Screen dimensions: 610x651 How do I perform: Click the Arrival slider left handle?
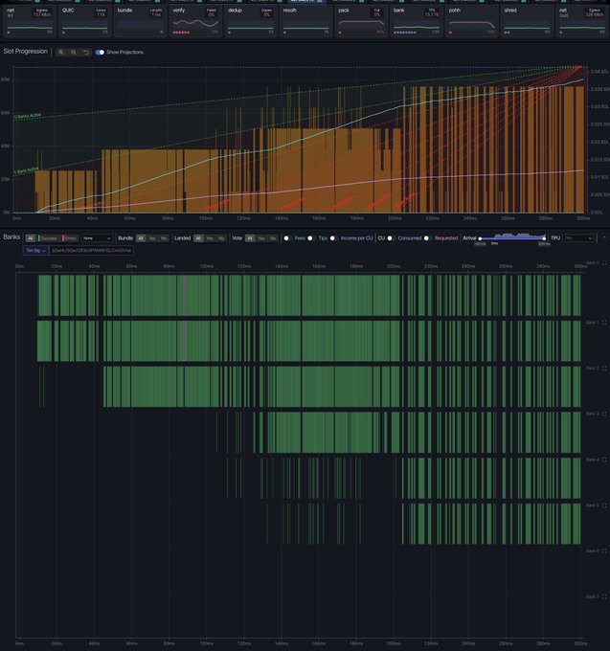click(480, 238)
